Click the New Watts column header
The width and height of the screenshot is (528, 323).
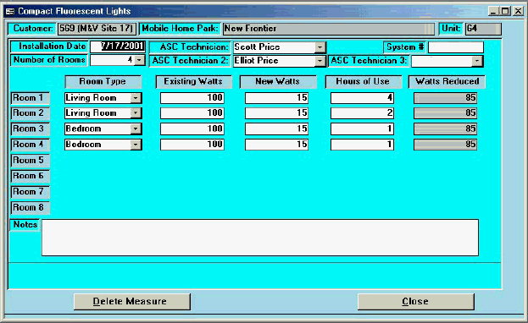coord(278,82)
